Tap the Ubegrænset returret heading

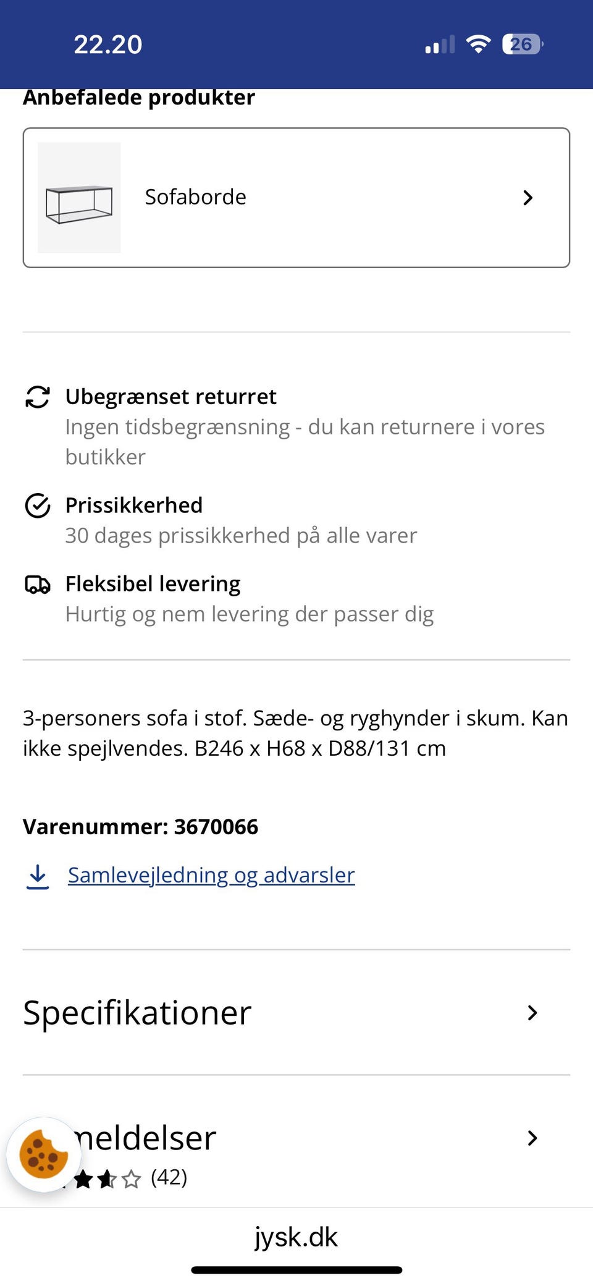(171, 397)
